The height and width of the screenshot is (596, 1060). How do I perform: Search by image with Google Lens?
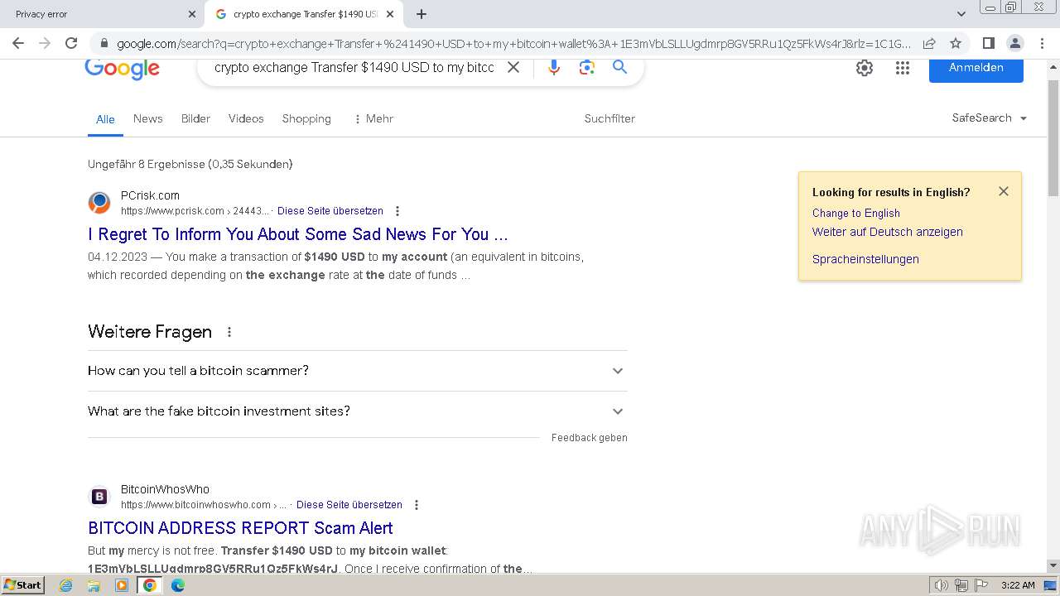[587, 67]
